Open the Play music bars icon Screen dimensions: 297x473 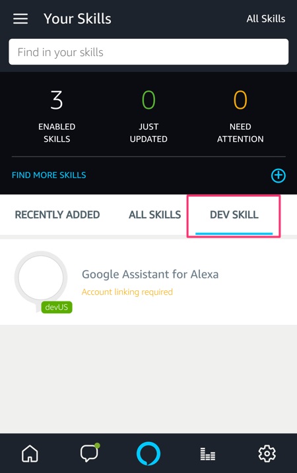tap(208, 454)
